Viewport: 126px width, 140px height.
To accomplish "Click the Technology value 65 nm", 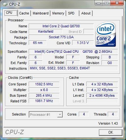I will pyautogui.click(x=37, y=43).
